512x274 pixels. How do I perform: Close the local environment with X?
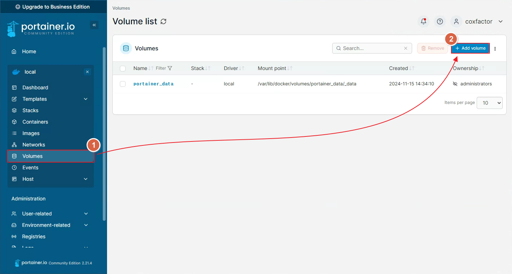(x=87, y=72)
